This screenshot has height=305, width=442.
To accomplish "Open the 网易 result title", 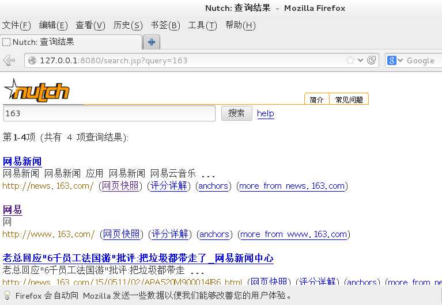I will coord(12,210).
